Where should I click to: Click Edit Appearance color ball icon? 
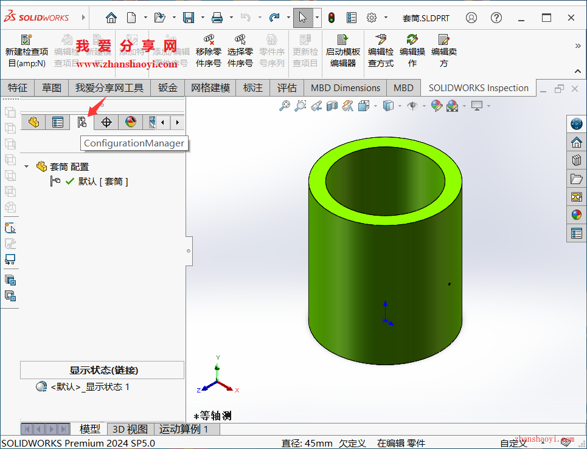point(437,106)
